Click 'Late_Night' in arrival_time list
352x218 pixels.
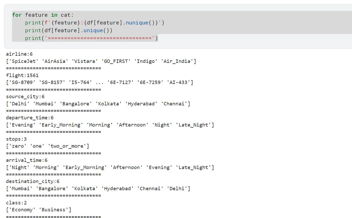click(193, 168)
